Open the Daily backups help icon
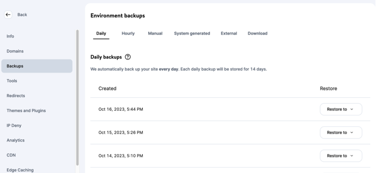376x173 pixels. click(128, 57)
